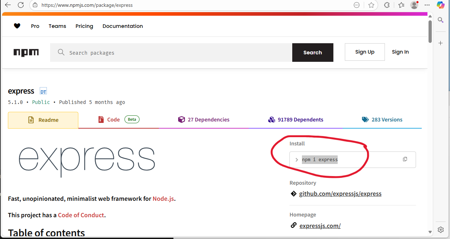
Task: Click the Sign Up button
Action: tap(365, 52)
